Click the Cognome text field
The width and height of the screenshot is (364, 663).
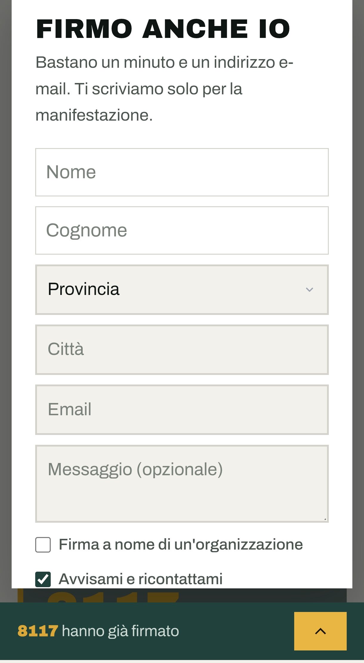point(182,230)
